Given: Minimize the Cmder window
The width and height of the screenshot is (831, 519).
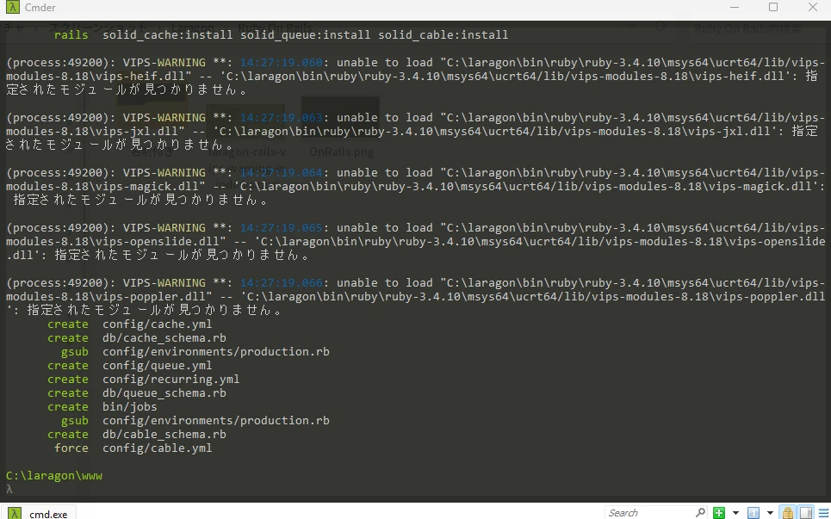Looking at the screenshot, I should click(x=734, y=8).
